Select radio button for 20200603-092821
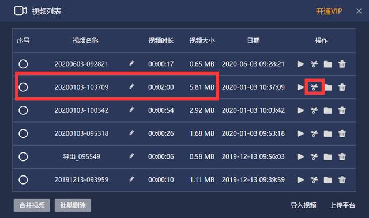Viewport: 369px width, 218px height. 23,64
